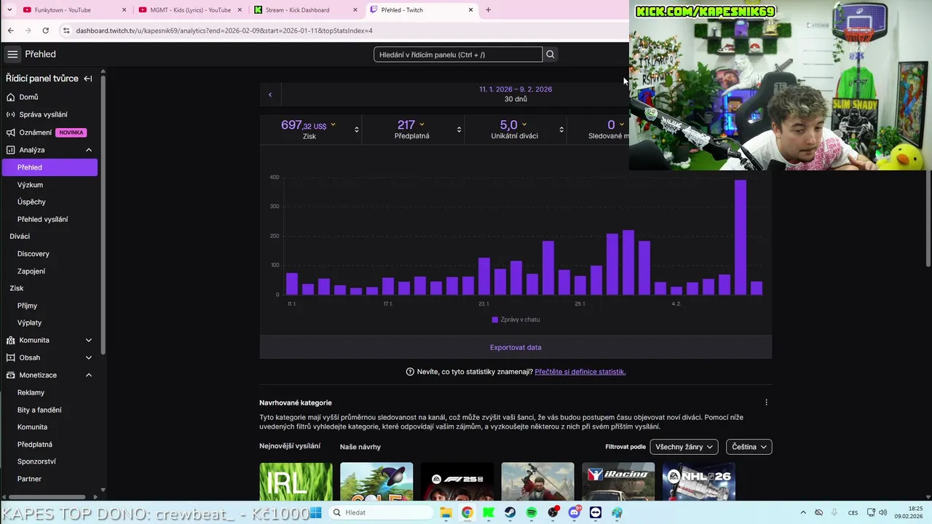Go to previous date range arrow
This screenshot has height=524, width=932.
click(x=270, y=95)
